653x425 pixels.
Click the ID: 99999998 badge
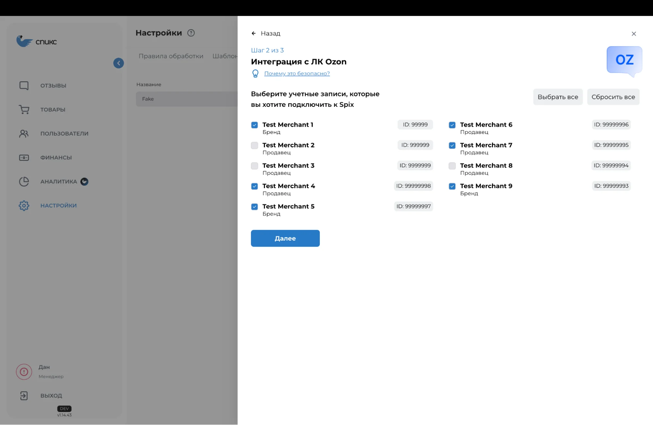pyautogui.click(x=413, y=186)
